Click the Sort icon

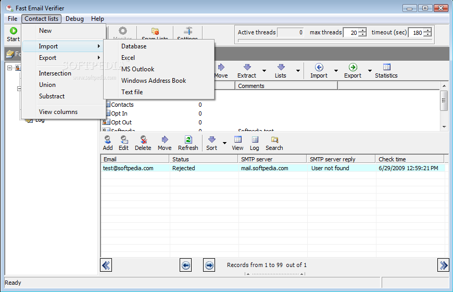coord(212,140)
